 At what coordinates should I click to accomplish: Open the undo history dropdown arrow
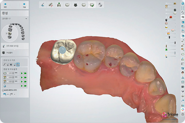8,94
